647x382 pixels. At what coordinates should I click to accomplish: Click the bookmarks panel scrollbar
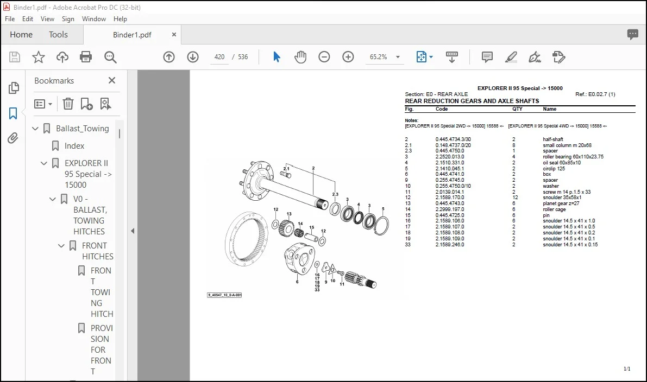(120, 133)
